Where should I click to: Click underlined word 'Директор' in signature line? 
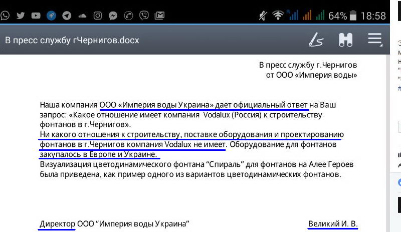[x=57, y=223]
